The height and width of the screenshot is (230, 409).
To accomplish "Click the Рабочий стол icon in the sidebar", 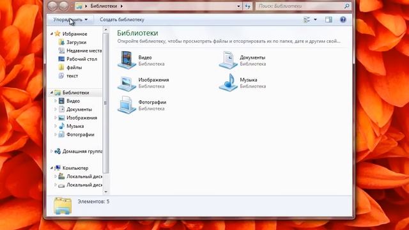I will point(61,59).
